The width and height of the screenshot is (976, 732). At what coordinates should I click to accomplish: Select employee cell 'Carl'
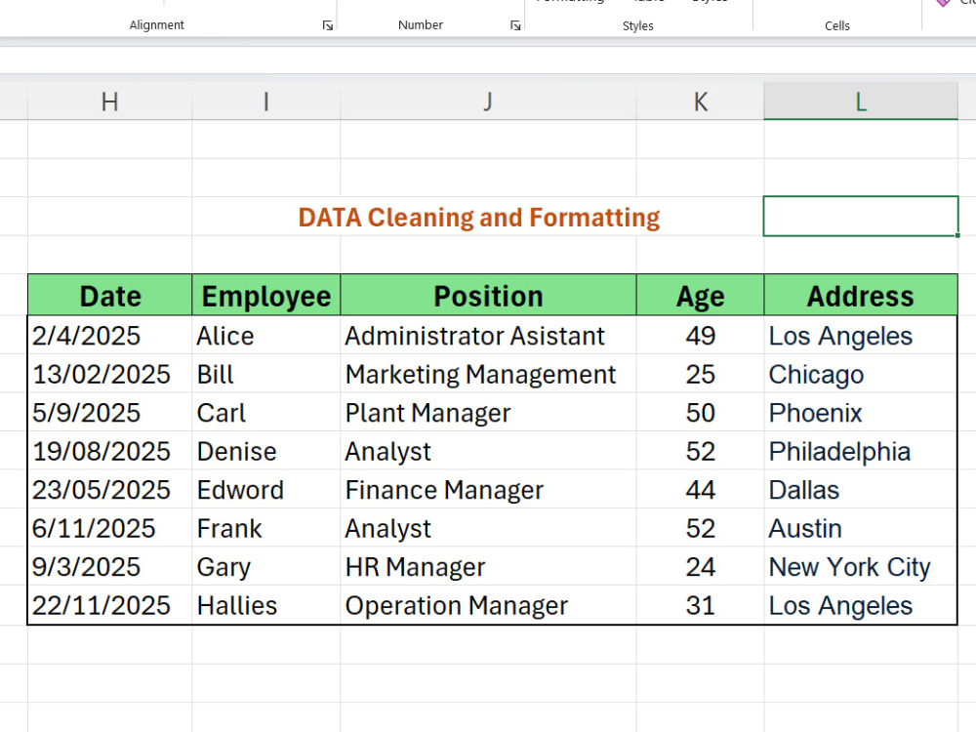pyautogui.click(x=266, y=413)
